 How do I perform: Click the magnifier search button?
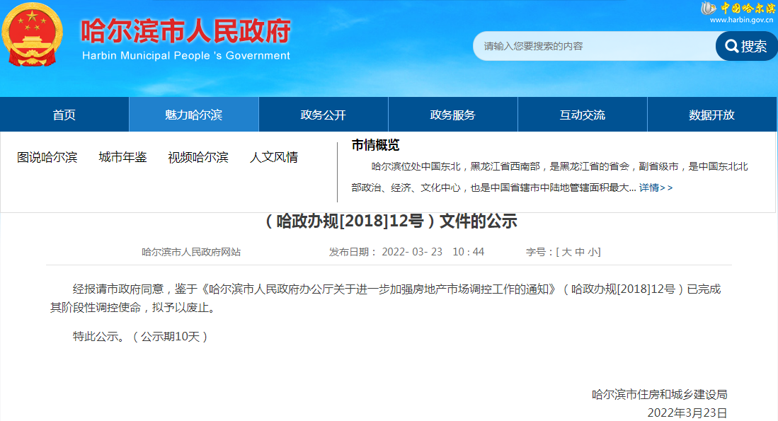746,46
